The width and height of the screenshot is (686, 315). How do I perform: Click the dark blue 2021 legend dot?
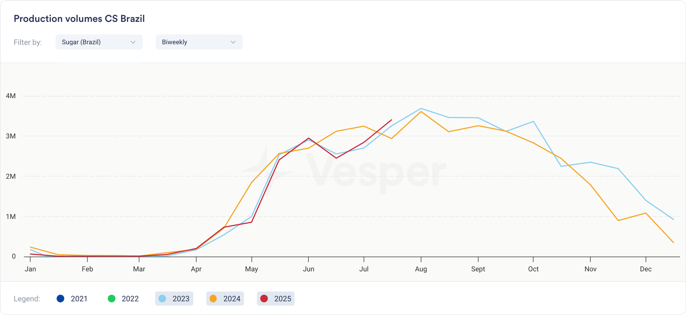[60, 299]
